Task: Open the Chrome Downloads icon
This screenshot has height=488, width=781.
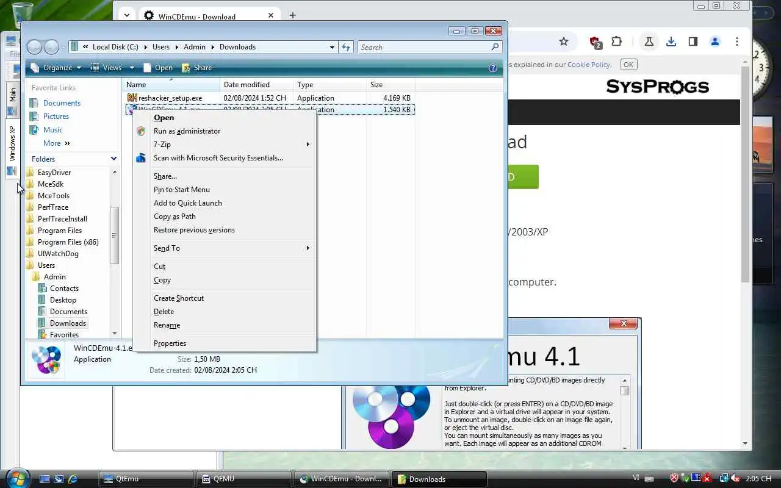Action: click(671, 41)
